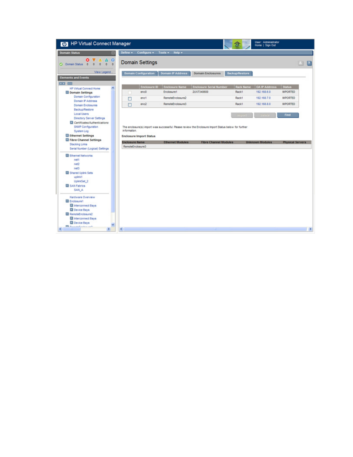Collapse the Shared Uplink Sets node
This screenshot has width=353, height=457.
tap(67, 172)
